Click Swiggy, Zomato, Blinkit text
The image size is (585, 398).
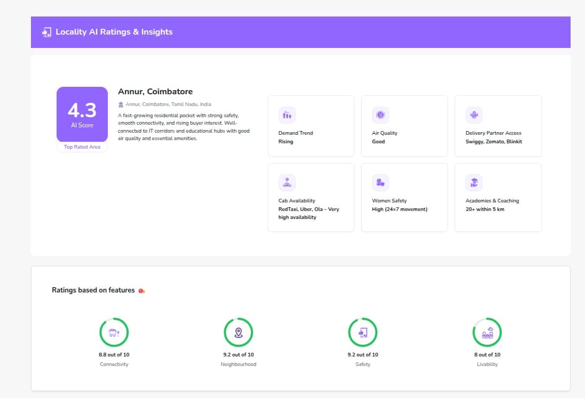point(494,142)
